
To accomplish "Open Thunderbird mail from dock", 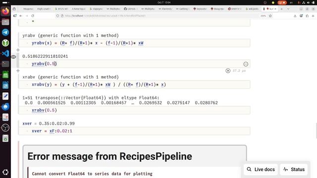I will pyautogui.click(x=5, y=107).
